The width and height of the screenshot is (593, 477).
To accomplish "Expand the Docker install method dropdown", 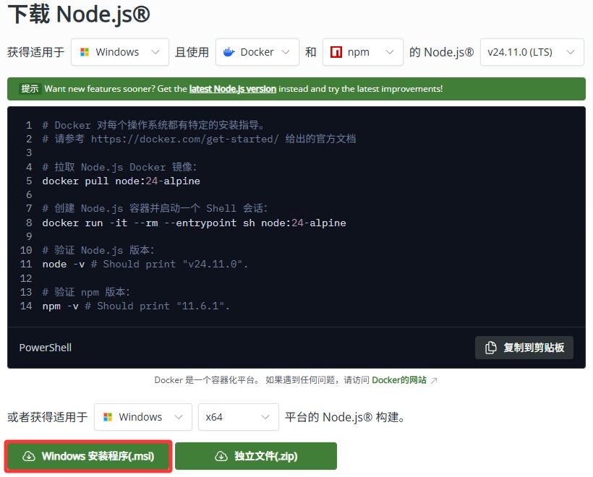I will point(257,52).
